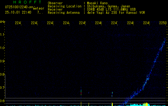Click the 2246 time axis label
Image resolution: width=168 pixels, height=106 pixels.
click(x=99, y=23)
